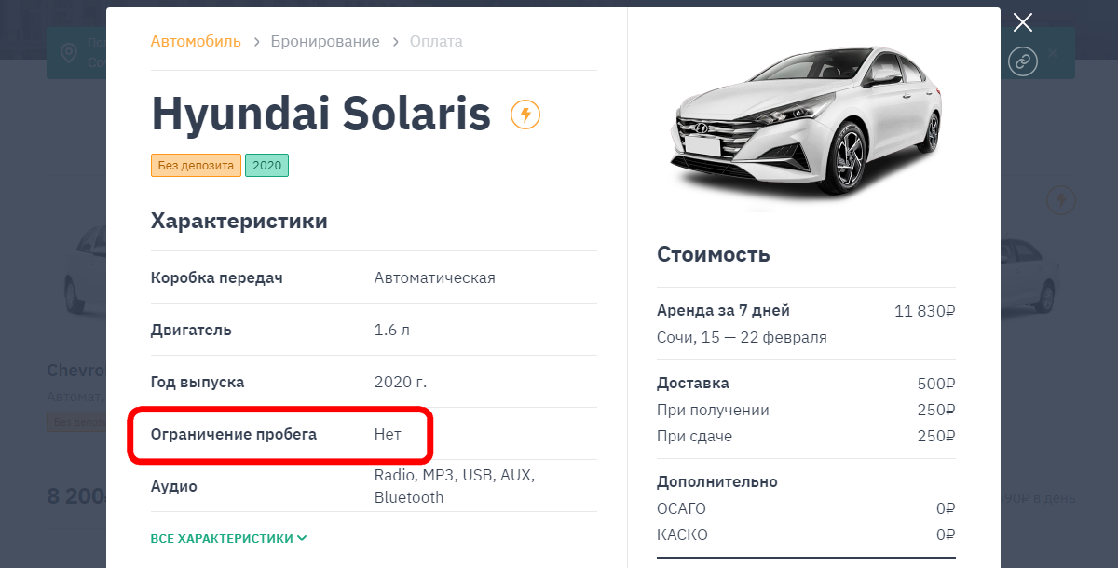Screen dimensions: 1118x568
Task: Dismiss the teal banner with its small x
Action: [1053, 53]
